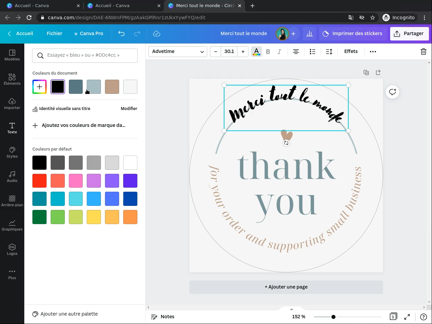Open the Modèles side panel
The width and height of the screenshot is (432, 324).
point(12,55)
